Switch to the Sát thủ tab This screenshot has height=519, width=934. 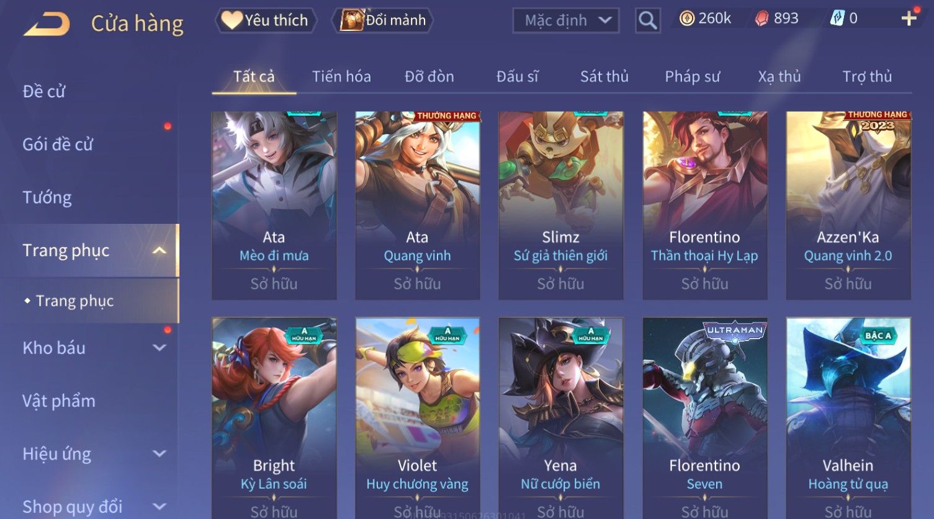(604, 76)
